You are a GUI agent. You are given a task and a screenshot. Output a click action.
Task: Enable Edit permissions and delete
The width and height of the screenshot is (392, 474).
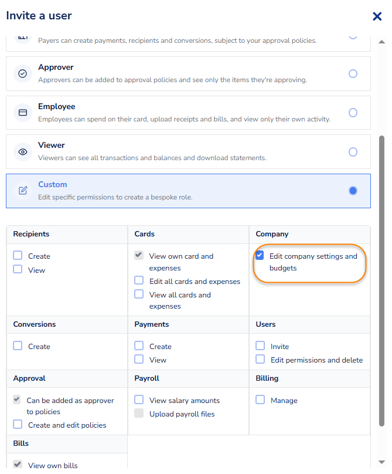pos(260,359)
